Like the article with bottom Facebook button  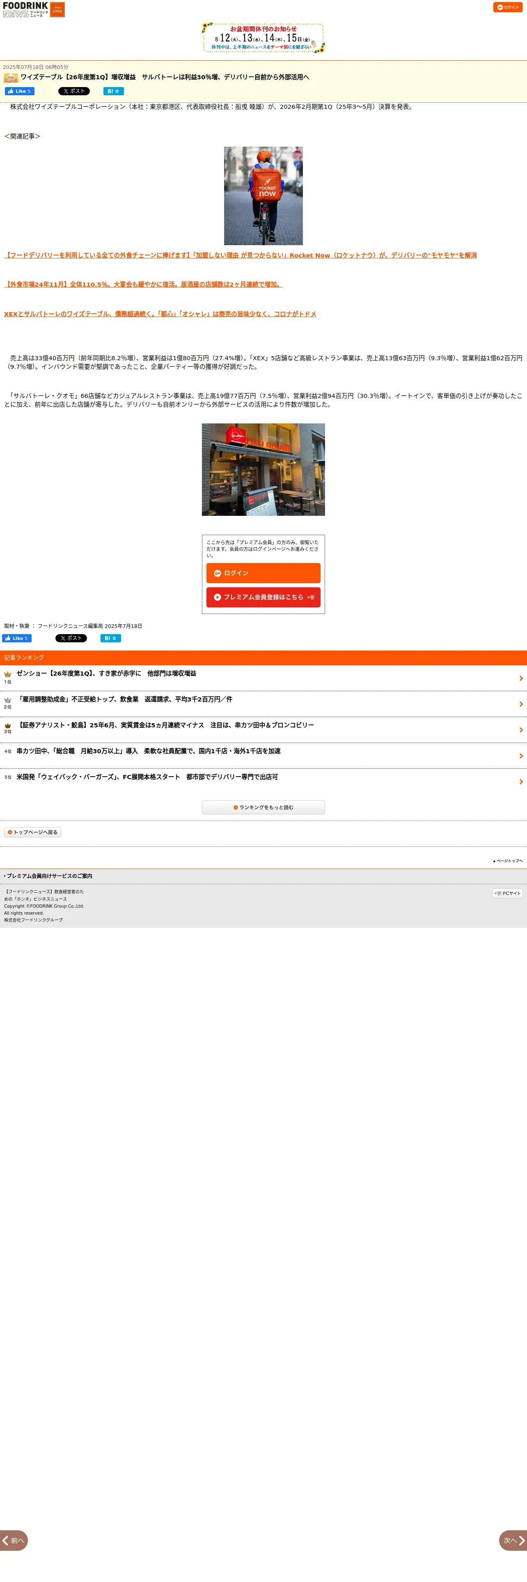click(x=16, y=639)
